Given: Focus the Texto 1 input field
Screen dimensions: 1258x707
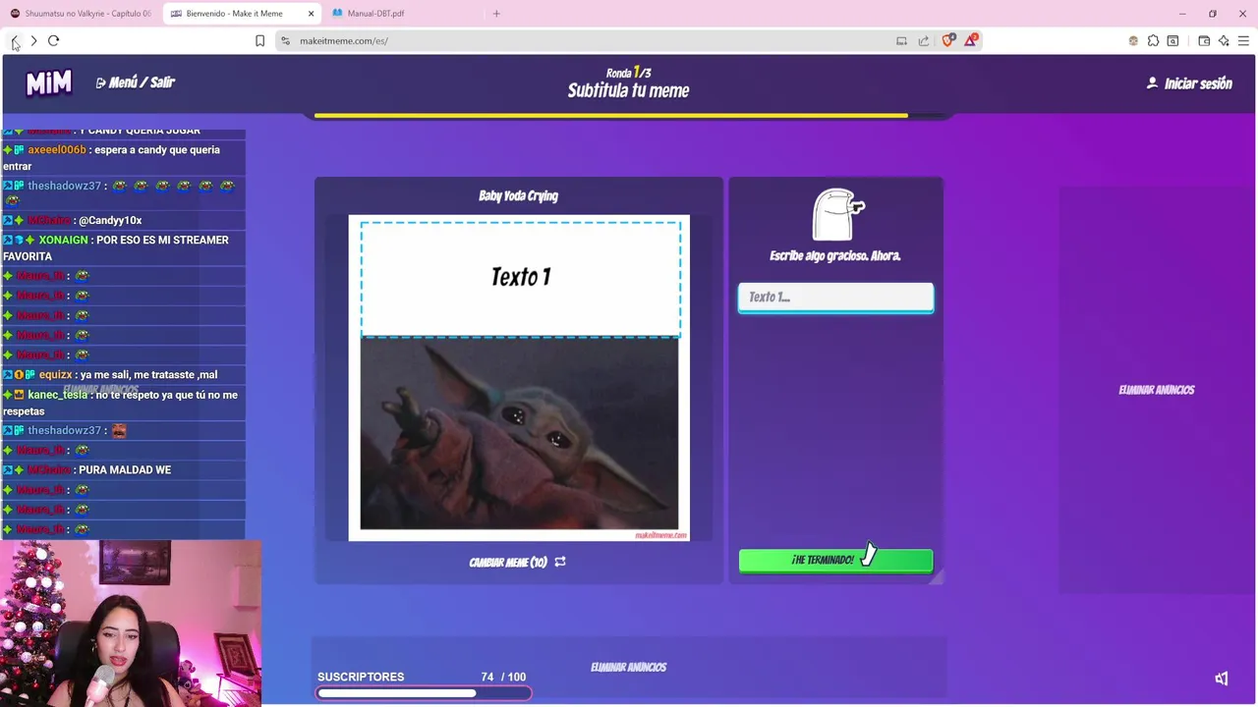Looking at the screenshot, I should tap(835, 298).
